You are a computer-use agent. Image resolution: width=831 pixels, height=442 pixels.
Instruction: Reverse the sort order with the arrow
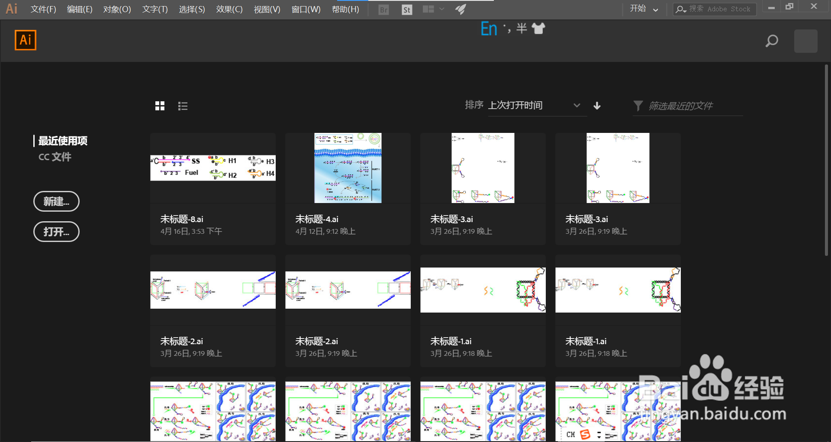(x=597, y=106)
